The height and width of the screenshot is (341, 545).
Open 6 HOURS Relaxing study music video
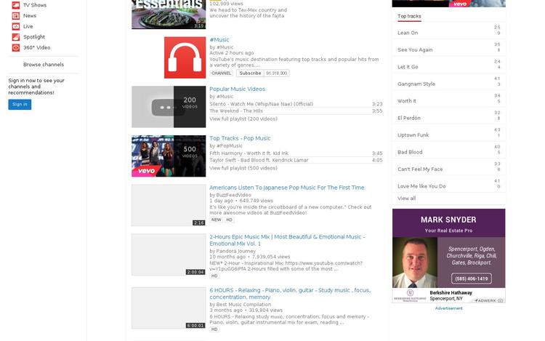(x=290, y=294)
